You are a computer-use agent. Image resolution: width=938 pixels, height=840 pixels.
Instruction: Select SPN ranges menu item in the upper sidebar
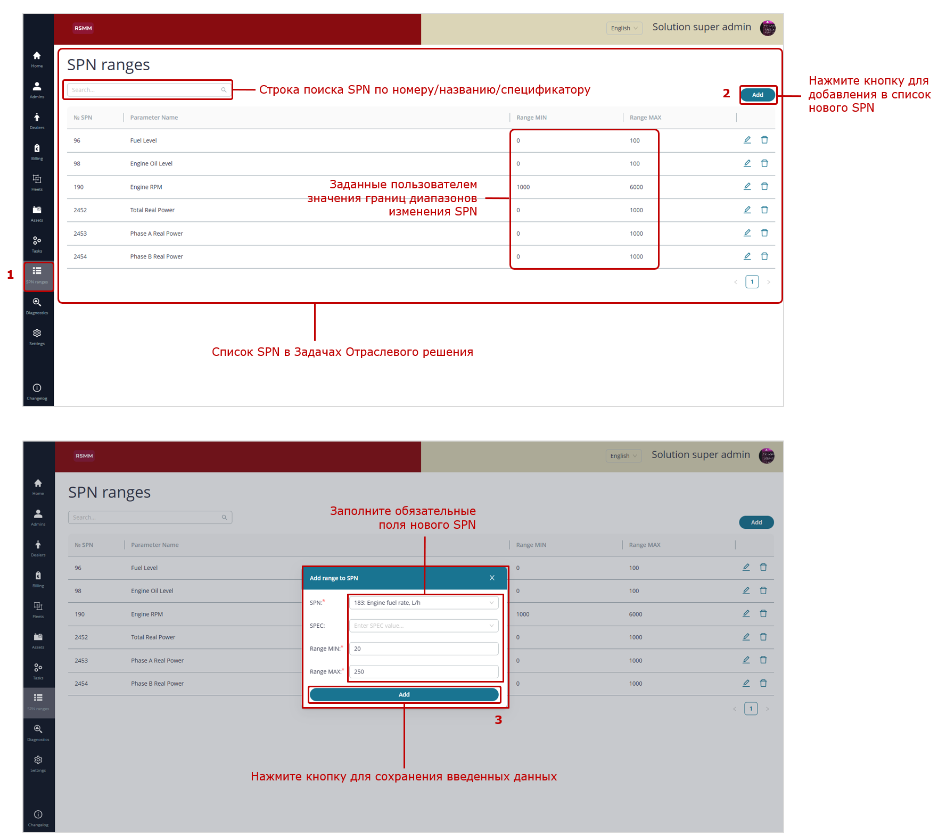point(37,275)
